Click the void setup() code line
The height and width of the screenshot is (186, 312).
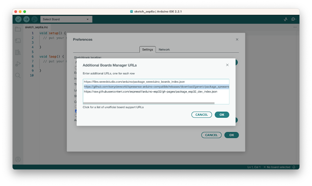tap(52, 33)
